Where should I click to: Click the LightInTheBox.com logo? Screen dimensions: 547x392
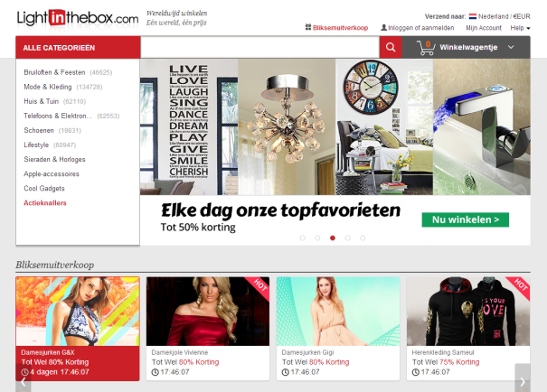click(x=78, y=18)
